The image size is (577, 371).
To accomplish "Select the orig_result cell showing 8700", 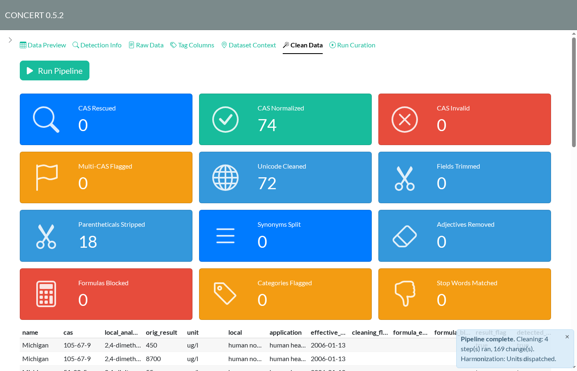I will [x=164, y=359].
